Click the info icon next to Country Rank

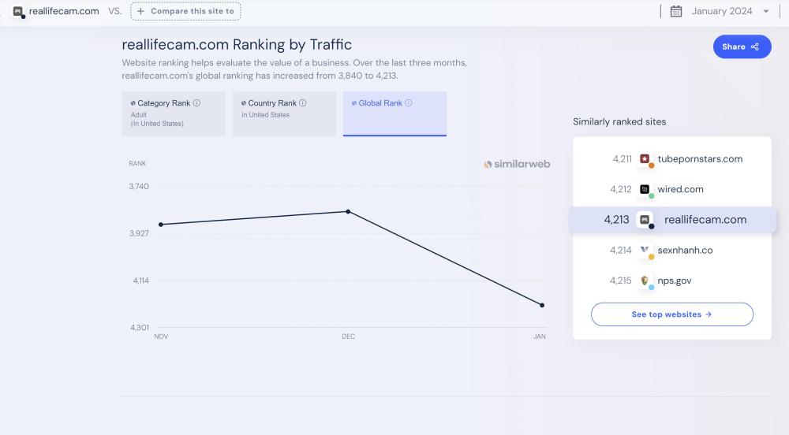pos(303,103)
